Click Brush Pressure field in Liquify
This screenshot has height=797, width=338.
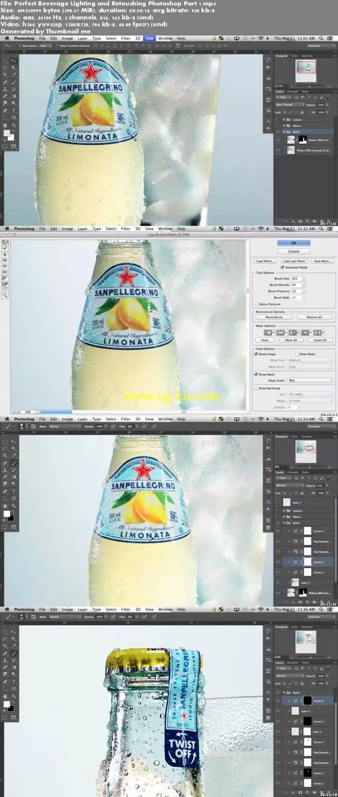[x=296, y=291]
